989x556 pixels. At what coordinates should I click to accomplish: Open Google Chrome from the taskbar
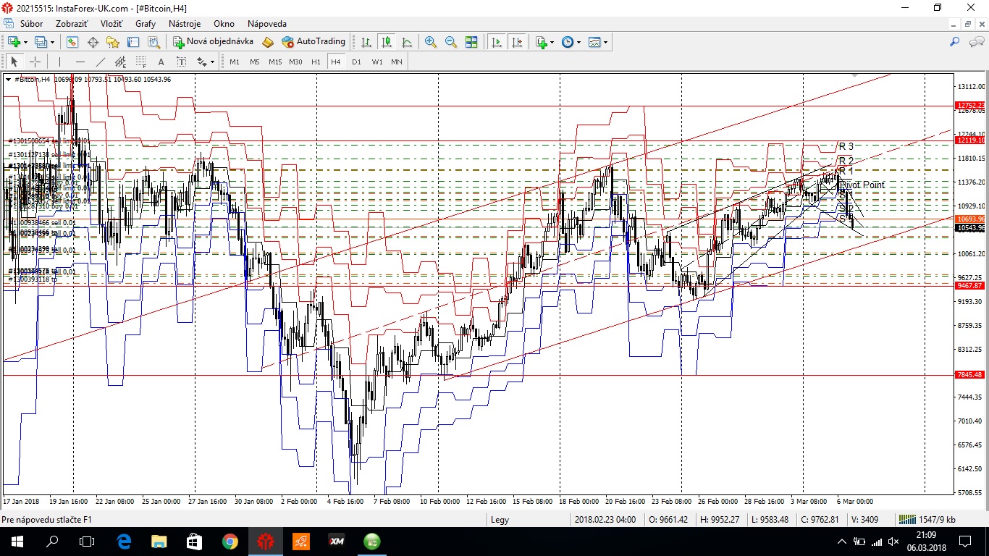(230, 541)
